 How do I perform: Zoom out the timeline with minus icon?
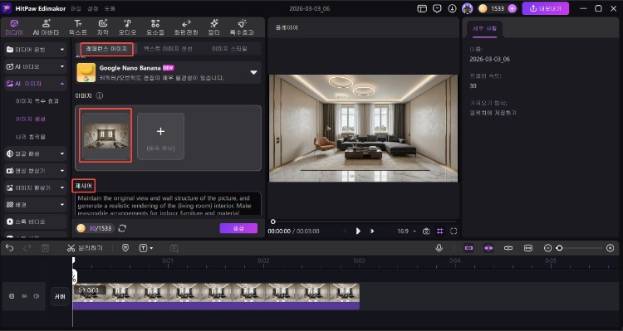pos(547,248)
